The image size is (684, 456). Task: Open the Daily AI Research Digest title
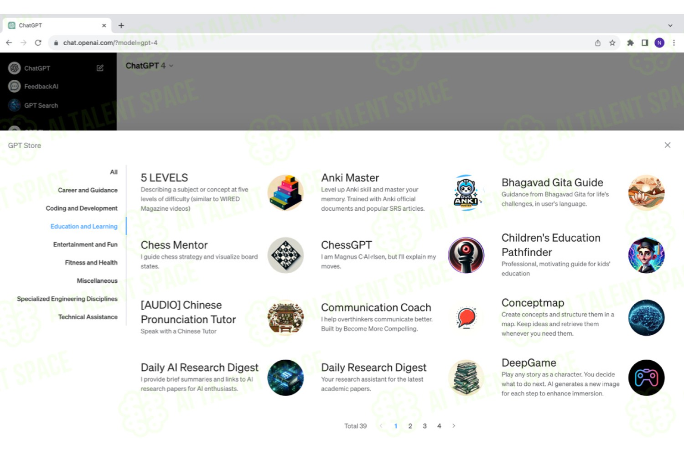coord(200,368)
